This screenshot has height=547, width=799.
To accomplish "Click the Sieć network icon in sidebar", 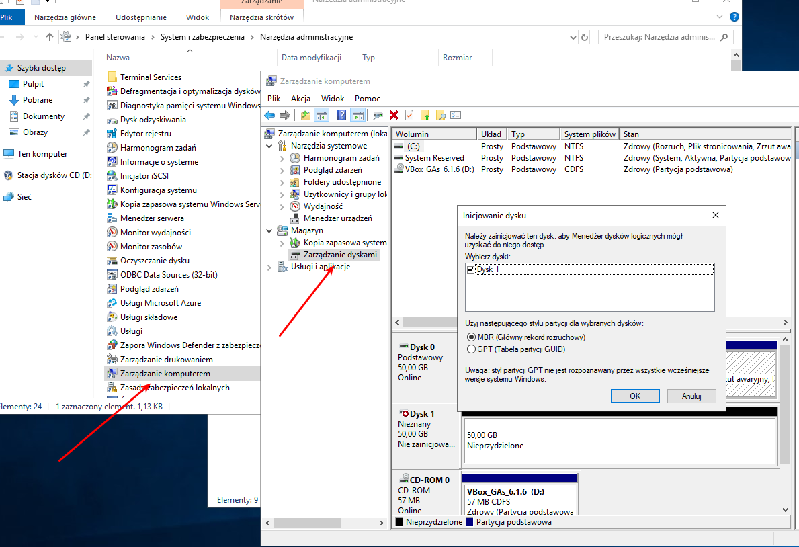I will (9, 197).
